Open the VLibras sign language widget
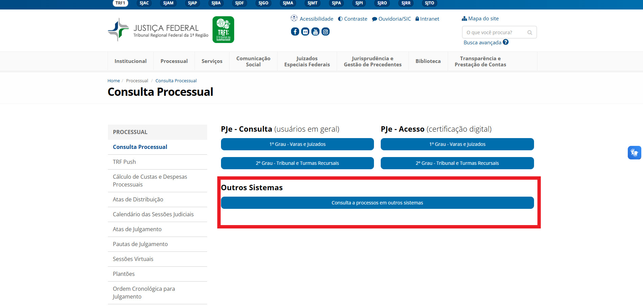The width and height of the screenshot is (643, 308). 634,153
